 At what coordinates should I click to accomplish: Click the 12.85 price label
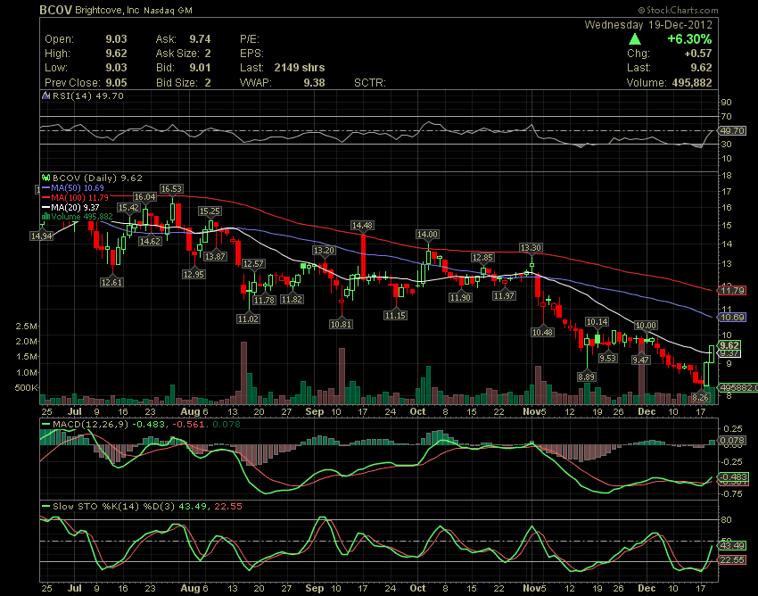pos(482,257)
